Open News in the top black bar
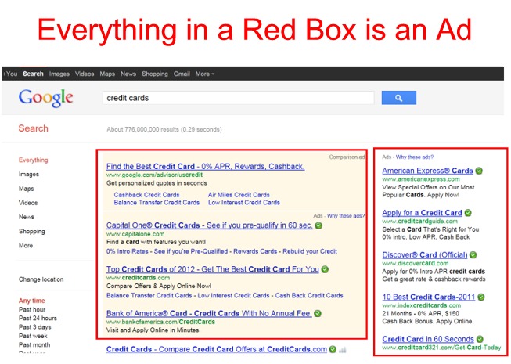511x364 pixels. click(128, 74)
